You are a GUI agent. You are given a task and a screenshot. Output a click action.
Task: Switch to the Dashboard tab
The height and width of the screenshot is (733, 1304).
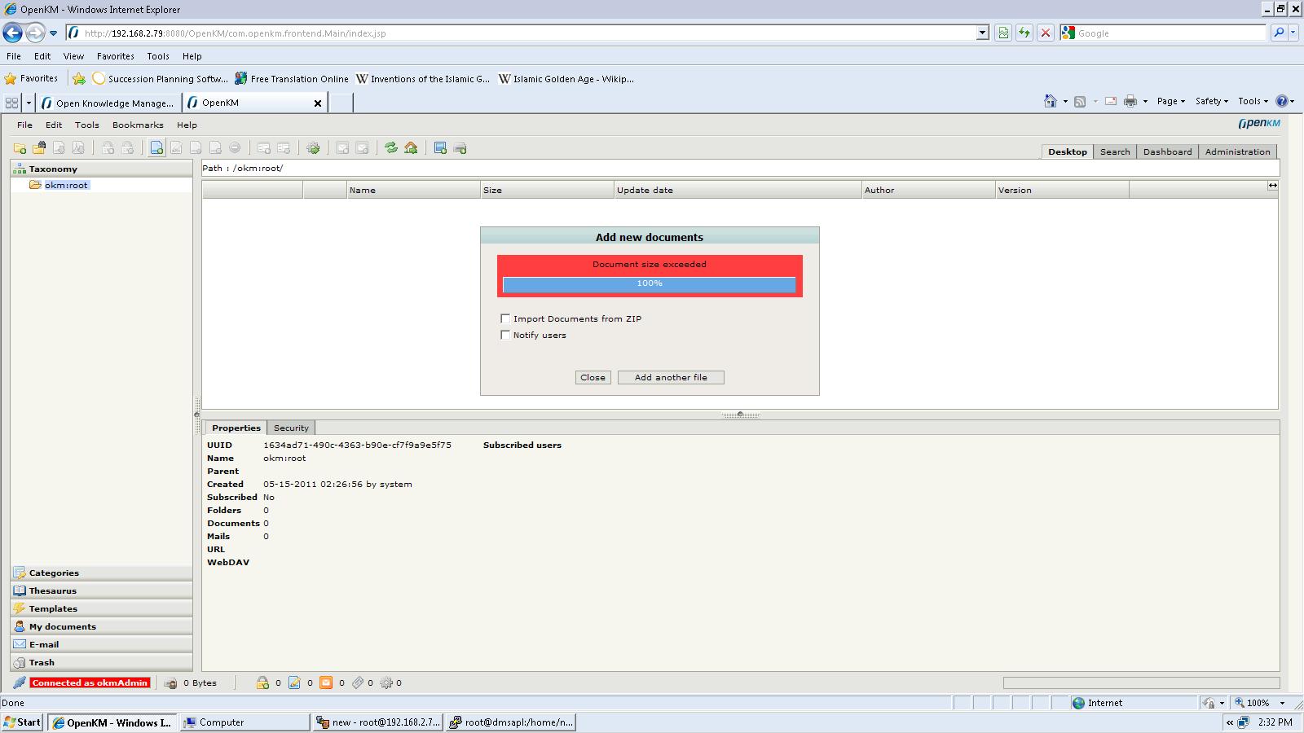pos(1167,151)
